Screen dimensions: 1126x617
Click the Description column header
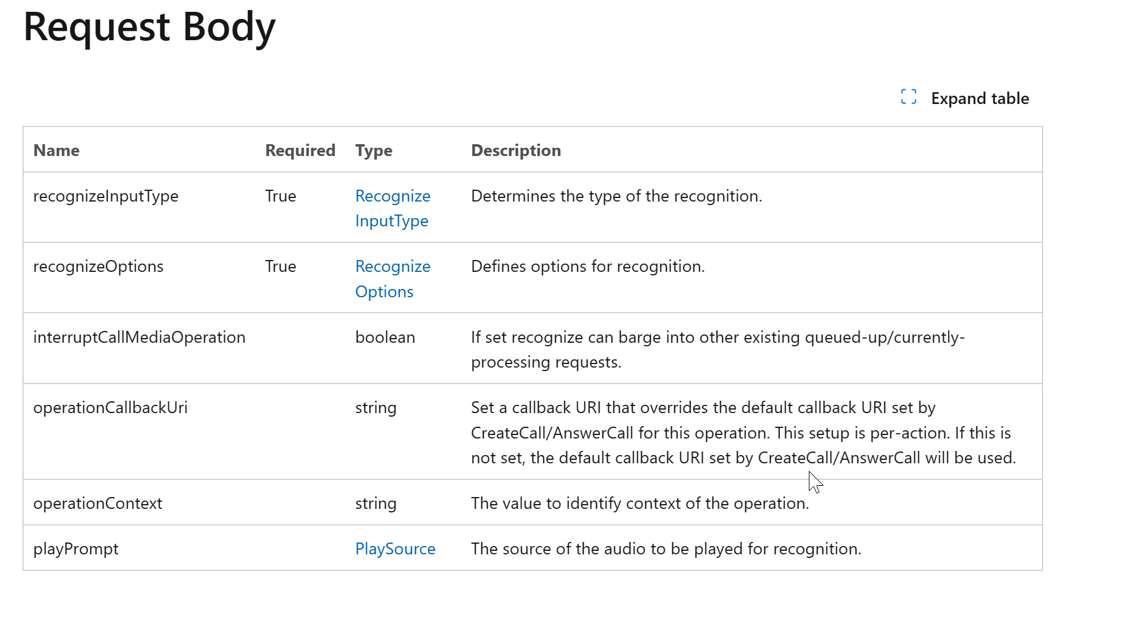click(x=516, y=151)
